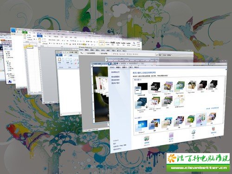232x174 pixels.
Task: Open 帮助(H) menu in Personalization window
Action: (x=136, y=67)
